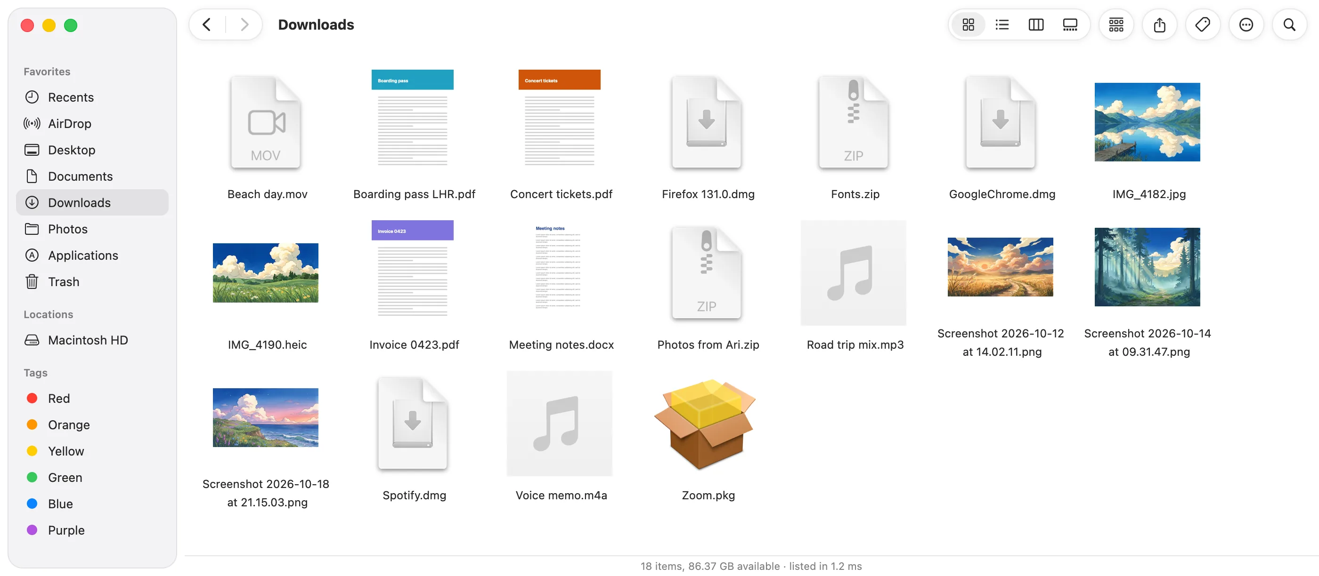This screenshot has width=1319, height=576.
Task: Filter by the Purple tag
Action: coord(92,530)
